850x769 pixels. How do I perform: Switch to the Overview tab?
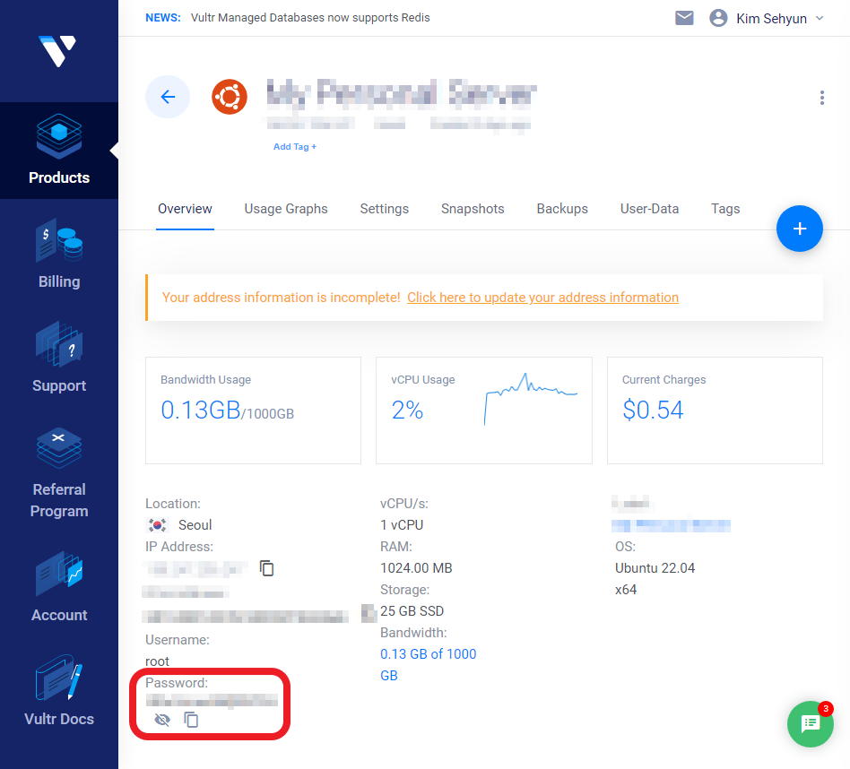click(185, 209)
